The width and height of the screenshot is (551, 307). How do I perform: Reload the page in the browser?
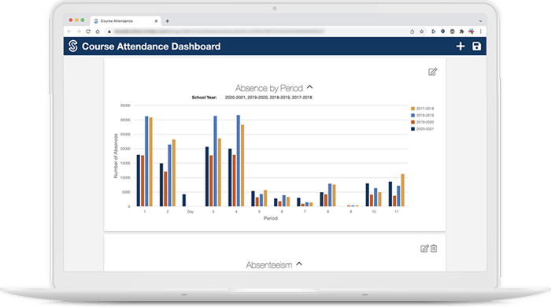pyautogui.click(x=88, y=31)
